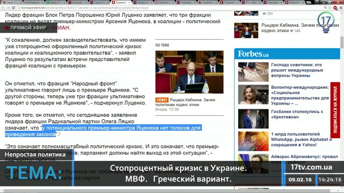Close the active 'Луценко' tab
344x193 pixels.
130,2
